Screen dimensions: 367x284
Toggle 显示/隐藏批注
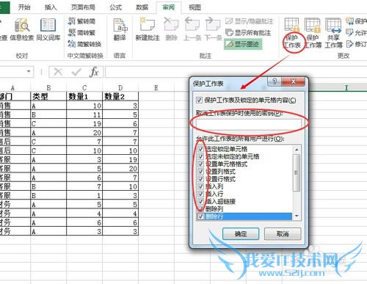click(249, 21)
